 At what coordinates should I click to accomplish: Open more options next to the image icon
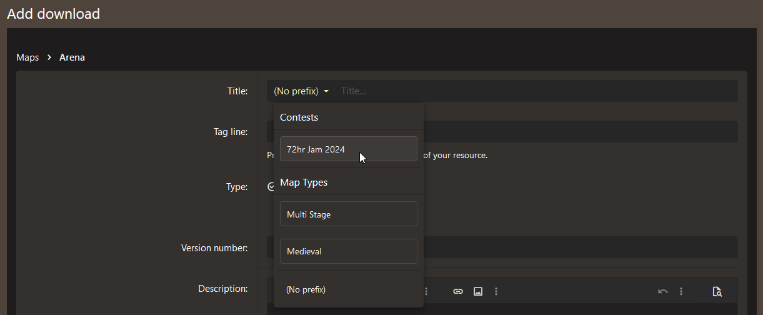[496, 291]
